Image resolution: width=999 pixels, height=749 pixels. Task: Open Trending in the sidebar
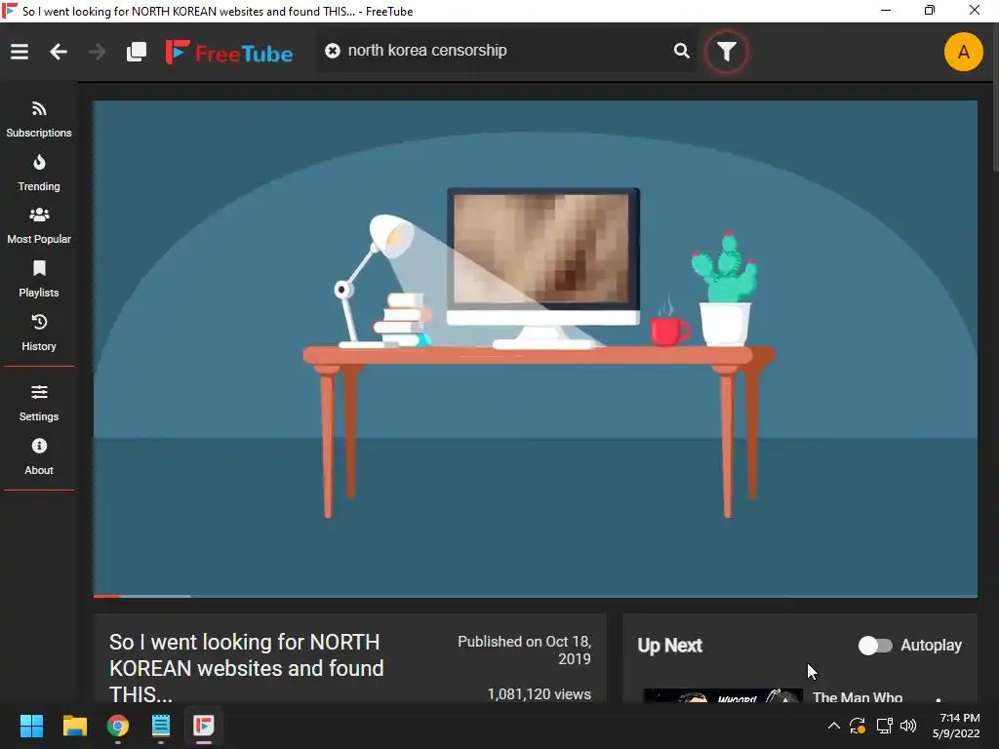[39, 173]
